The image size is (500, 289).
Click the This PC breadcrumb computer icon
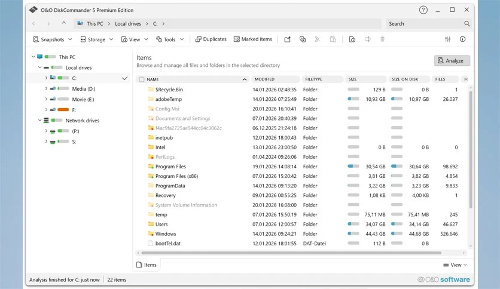tap(80, 23)
